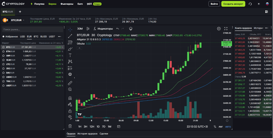Click the trash remove drawings icon
273x138 pixels.
(x=70, y=126)
